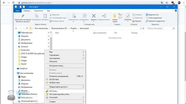Viewport: 186px width, 104px height.
Task: Expand Предоставить доступ к submenu
Action: (65, 87)
